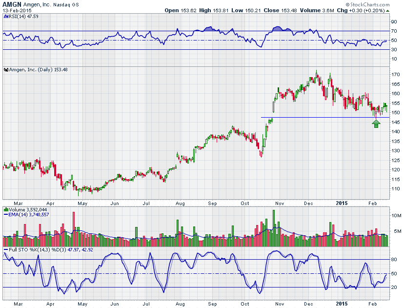Click the volume axis label 10M
The width and height of the screenshot is (404, 308).
click(396, 216)
